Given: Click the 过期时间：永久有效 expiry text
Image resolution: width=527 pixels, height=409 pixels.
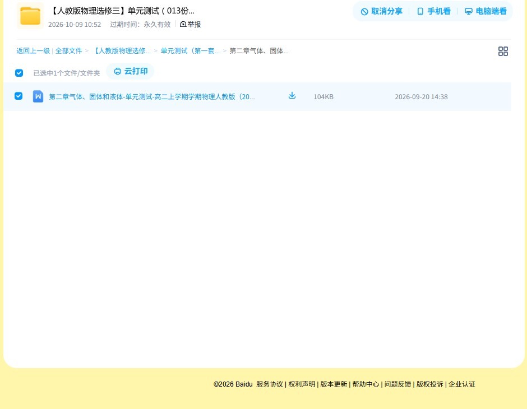Looking at the screenshot, I should click(x=141, y=25).
